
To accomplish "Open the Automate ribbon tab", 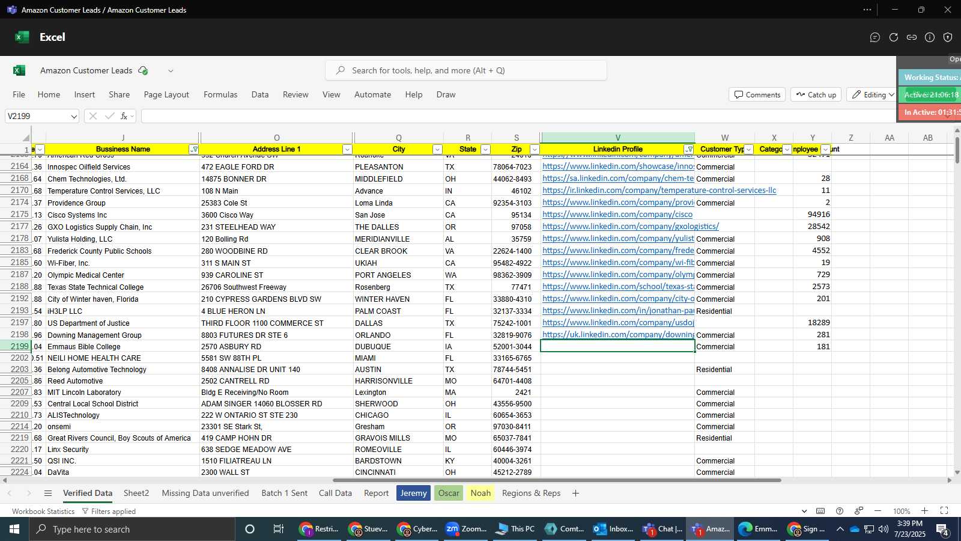I will [x=372, y=94].
